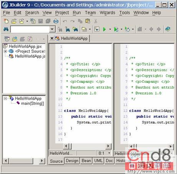Click the Open file folder icon

pyautogui.click(x=14, y=21)
